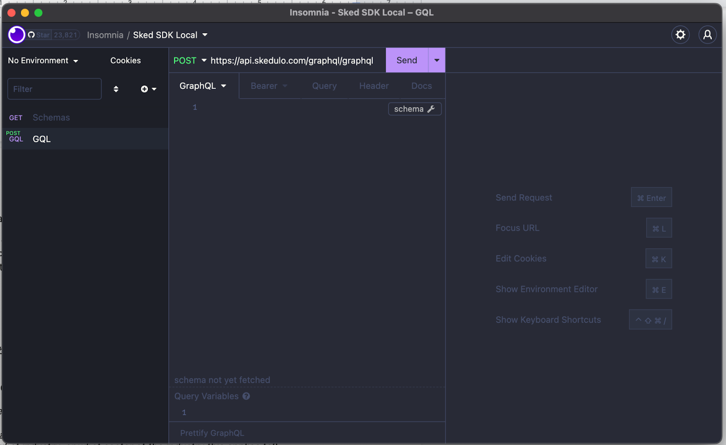The image size is (726, 445).
Task: Click the Cookies button
Action: point(125,60)
